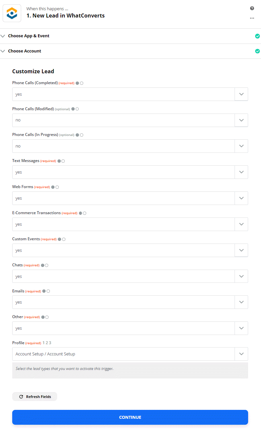The height and width of the screenshot is (431, 261).
Task: Select the empty circle next to E-Commerce Transactions
Action: click(x=85, y=213)
